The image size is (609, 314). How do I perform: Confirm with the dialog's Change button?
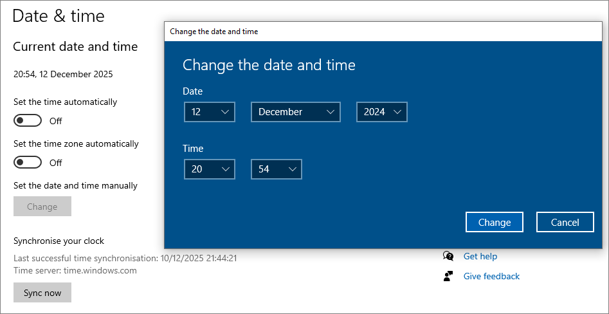[495, 222]
